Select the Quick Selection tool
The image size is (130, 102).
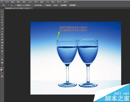[2, 20]
